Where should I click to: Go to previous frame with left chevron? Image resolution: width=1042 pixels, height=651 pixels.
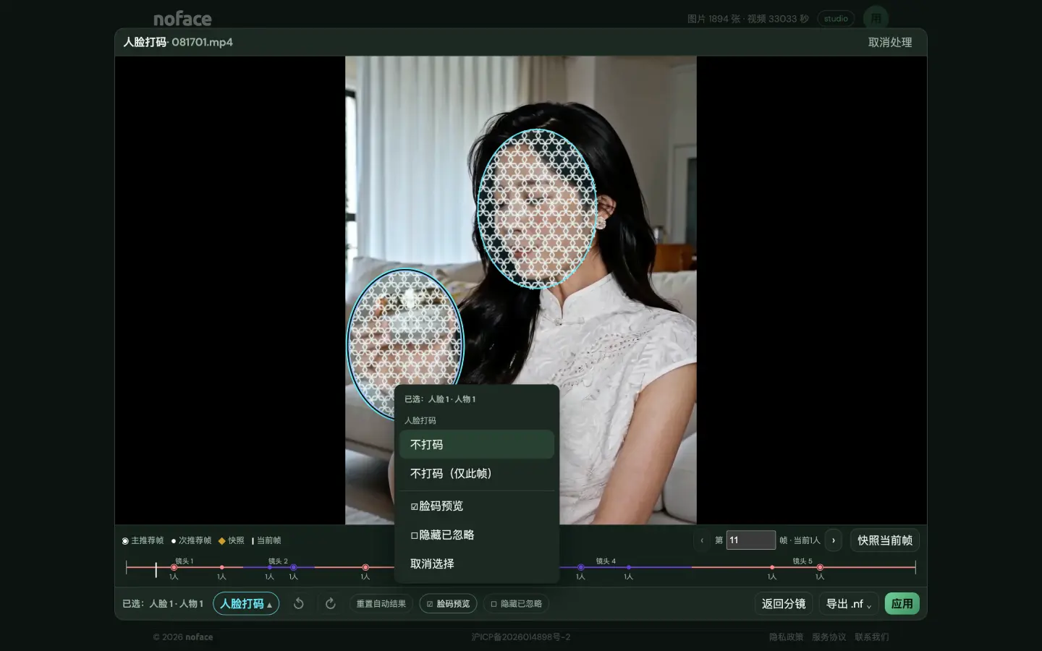pyautogui.click(x=702, y=540)
